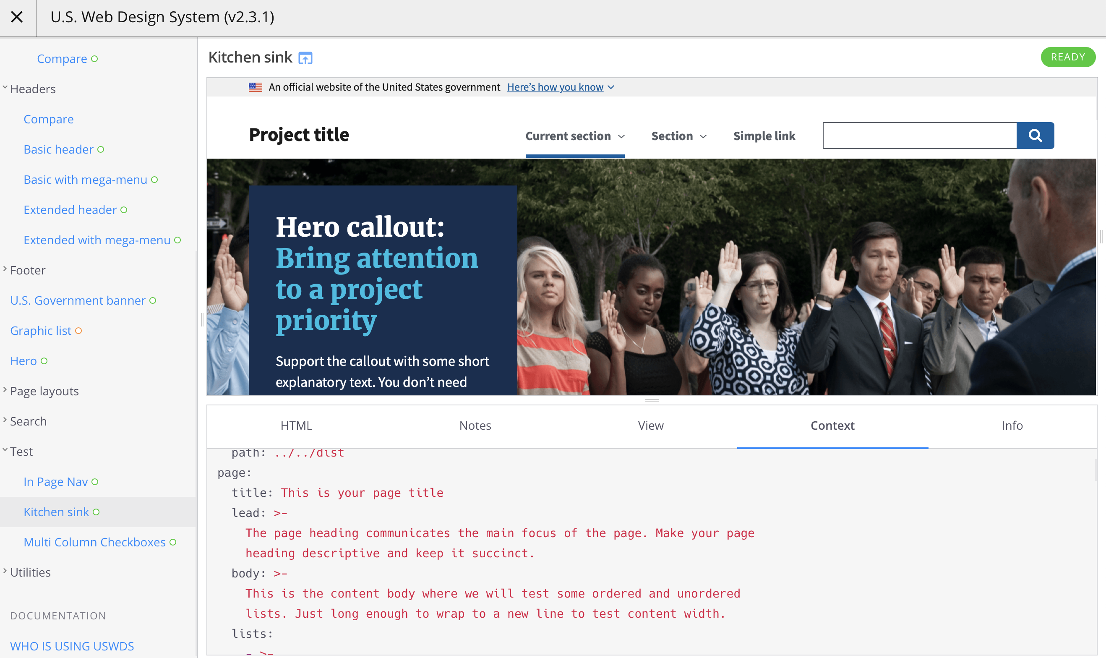Click the magnifying glass search button

pyautogui.click(x=1035, y=135)
